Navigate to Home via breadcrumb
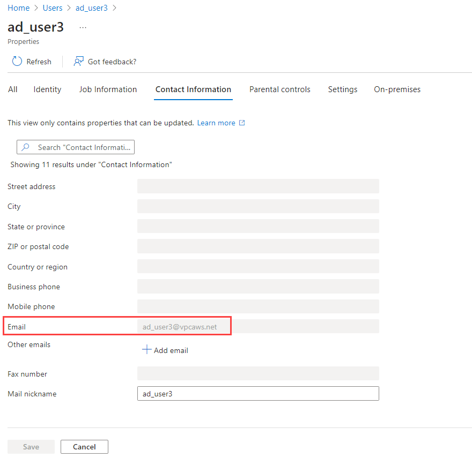Viewport: 472px width, 458px height. [18, 7]
